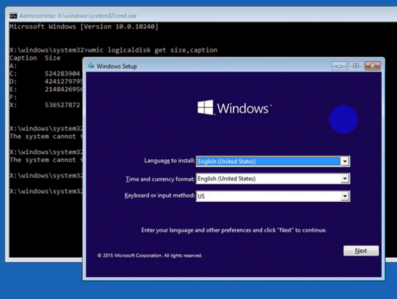397x299 pixels.
Task: Click the C: drive row in cmd
Action: coord(45,73)
